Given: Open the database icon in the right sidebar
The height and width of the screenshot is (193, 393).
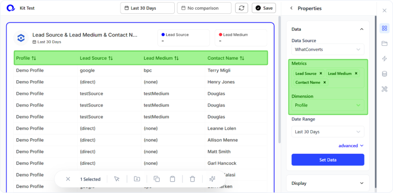Looking at the screenshot, I should (384, 74).
